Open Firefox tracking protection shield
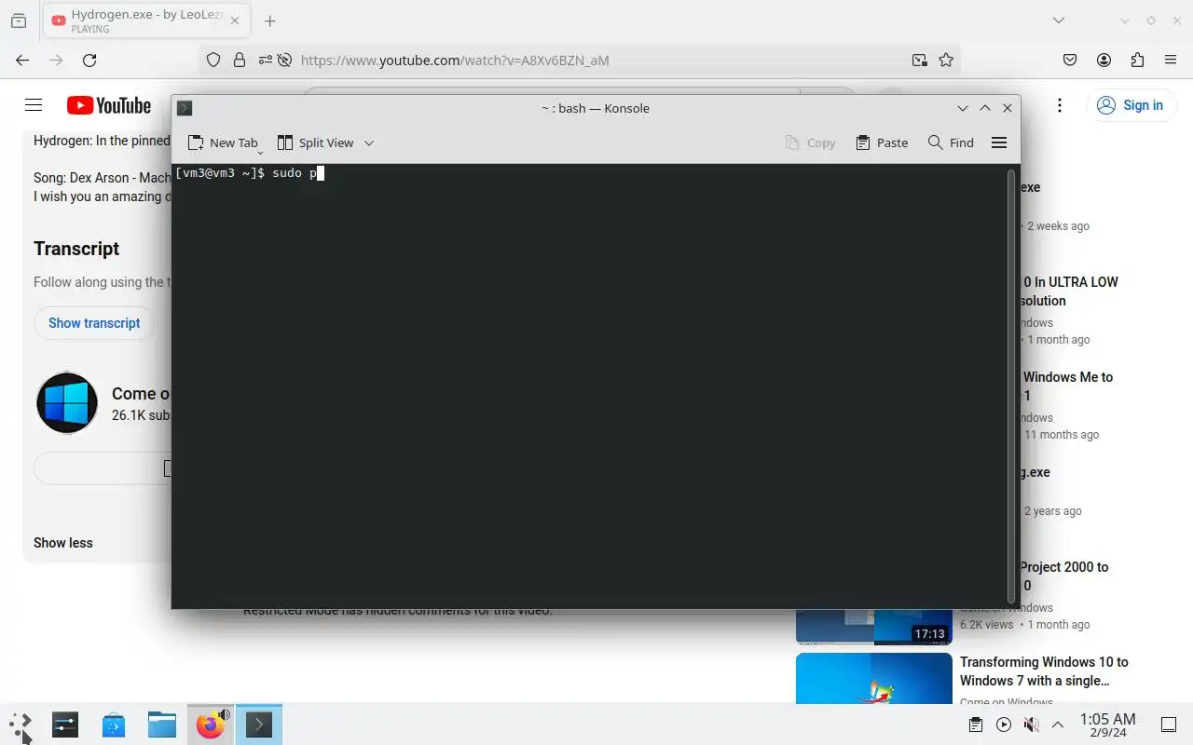The image size is (1193, 745). [213, 60]
